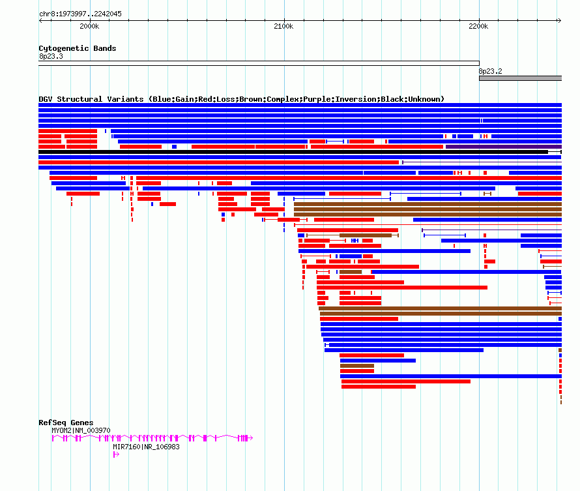
Task: Open the RefSeq Genes track title
Action: tap(66, 423)
